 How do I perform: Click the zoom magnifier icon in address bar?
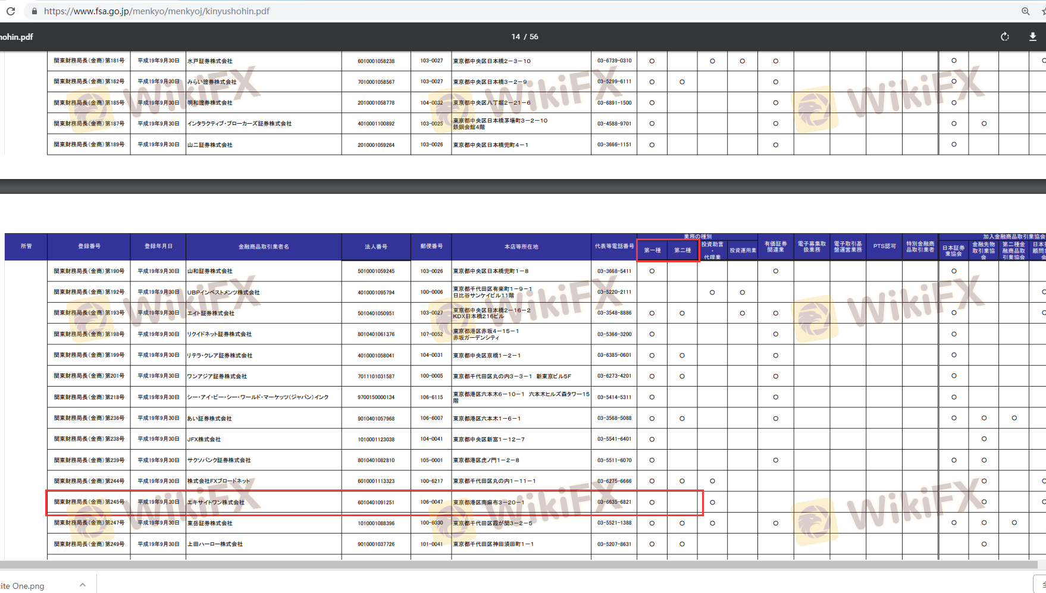(1025, 11)
